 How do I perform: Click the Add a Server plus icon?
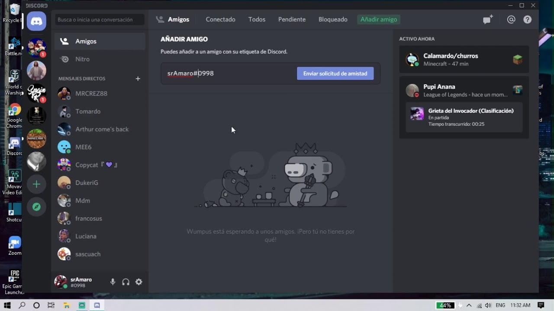36,184
